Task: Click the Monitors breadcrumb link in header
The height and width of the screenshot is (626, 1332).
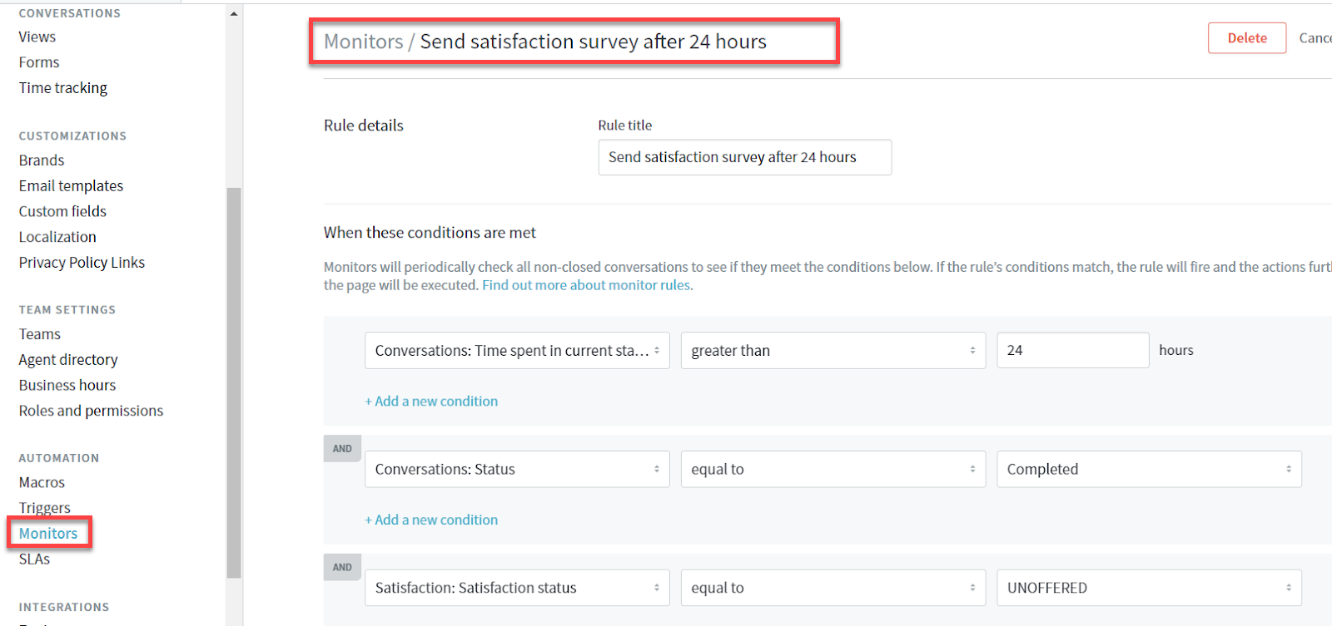Action: 363,42
